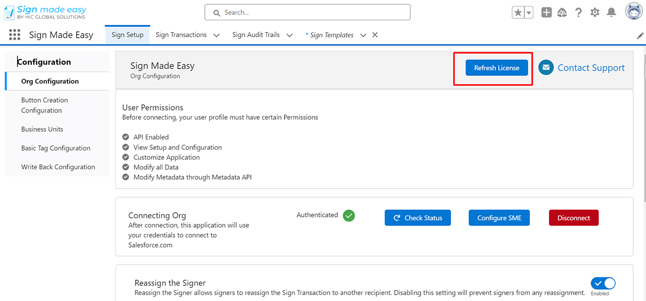
Task: Open the Sign Audit Trails tab
Action: pos(256,34)
